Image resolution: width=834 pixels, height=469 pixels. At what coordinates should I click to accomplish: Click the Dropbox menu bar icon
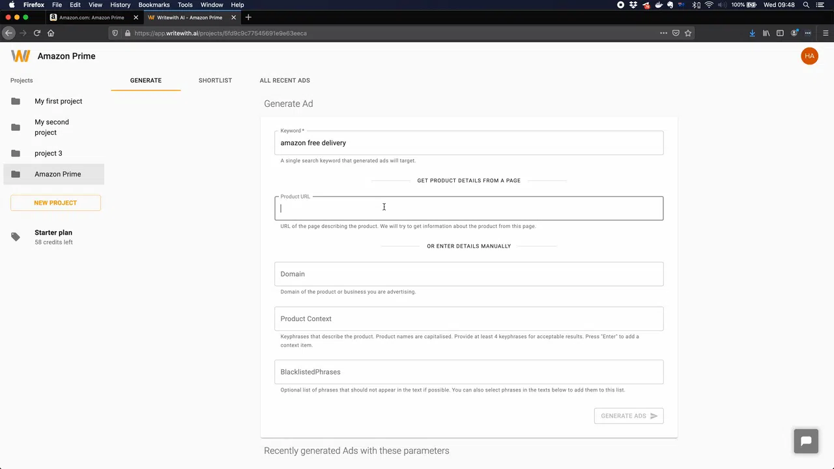pos(633,5)
